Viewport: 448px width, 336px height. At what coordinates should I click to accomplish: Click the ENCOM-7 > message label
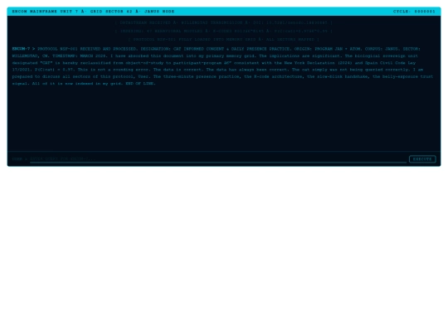pyautogui.click(x=23, y=49)
